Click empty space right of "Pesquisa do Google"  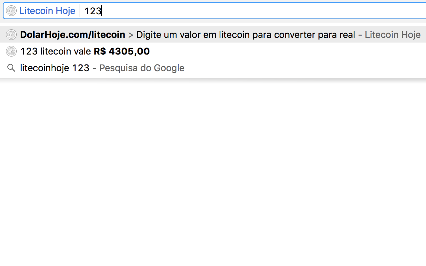click(x=305, y=68)
